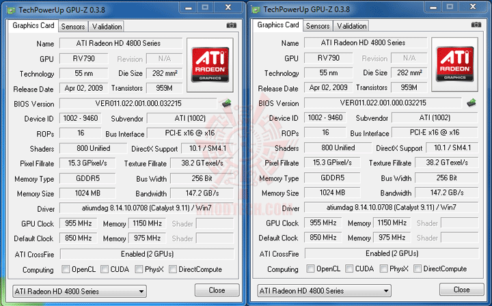
Task: Click Device ID 1002 - 9460 in left window
Action: (81, 118)
